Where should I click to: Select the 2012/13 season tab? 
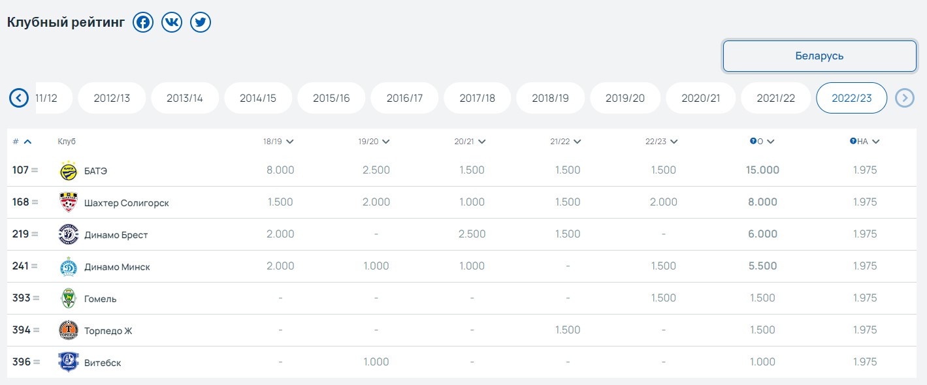pos(112,99)
